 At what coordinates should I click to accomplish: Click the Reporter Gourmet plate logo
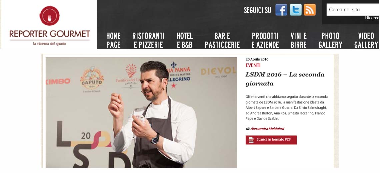coord(49,16)
